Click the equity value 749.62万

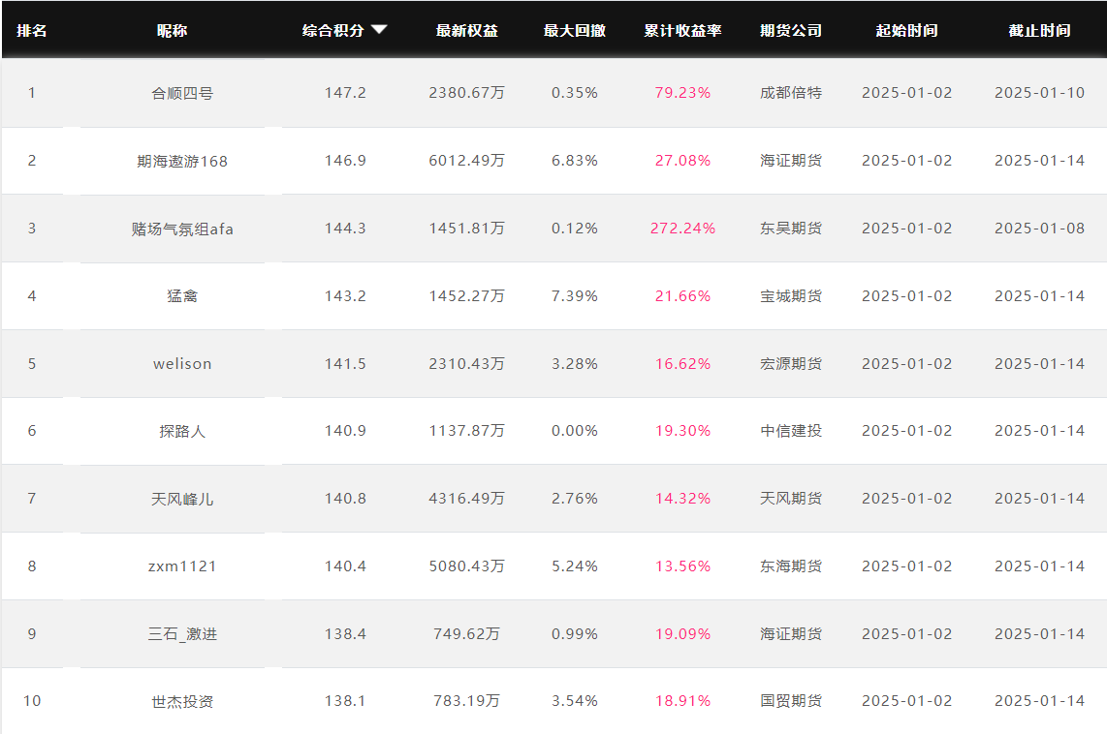[x=466, y=634]
